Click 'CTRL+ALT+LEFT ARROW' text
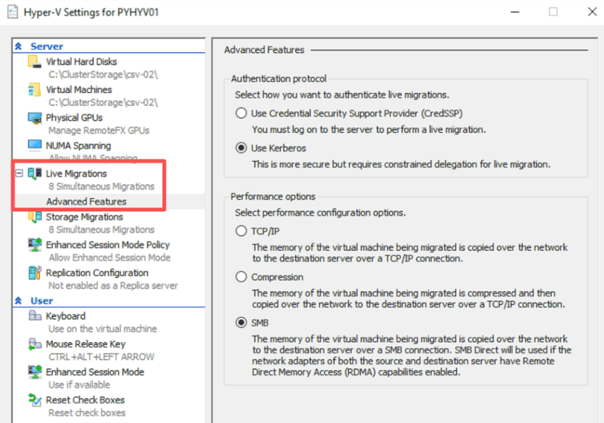604x423 pixels. tap(101, 357)
